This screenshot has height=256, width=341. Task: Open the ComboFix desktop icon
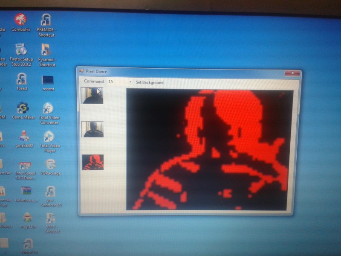coord(20,23)
